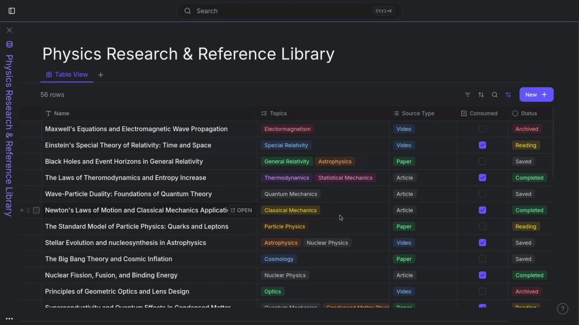Uncheck Consumed for Laws of Thermodynamics row

(483, 178)
